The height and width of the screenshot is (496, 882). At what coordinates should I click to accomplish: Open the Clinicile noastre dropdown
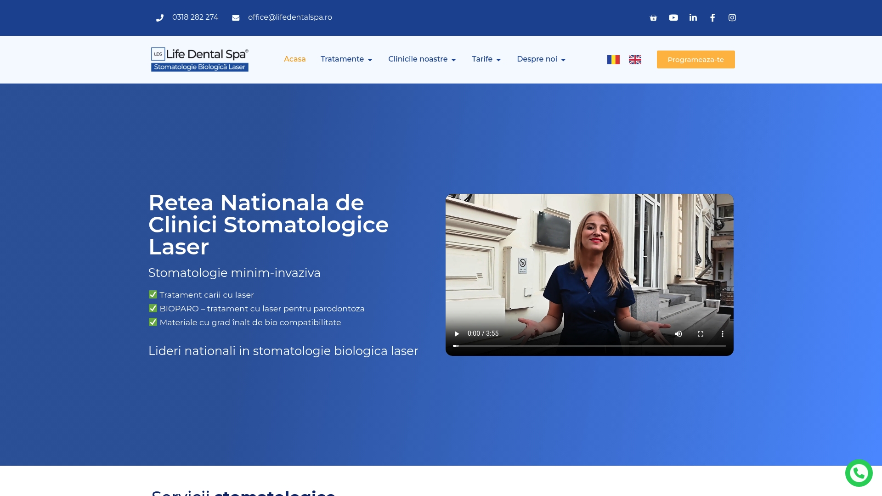(x=422, y=59)
